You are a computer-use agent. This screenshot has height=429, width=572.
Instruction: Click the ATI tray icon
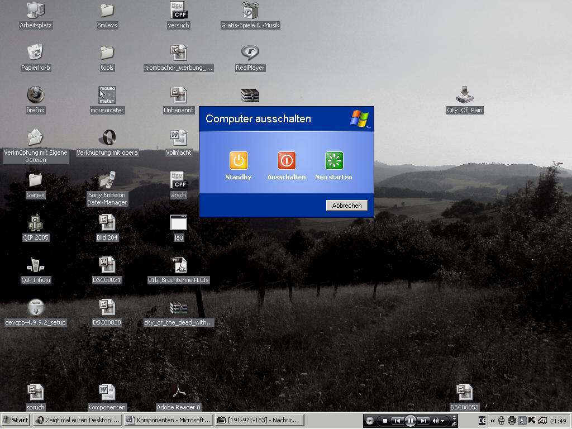click(542, 421)
